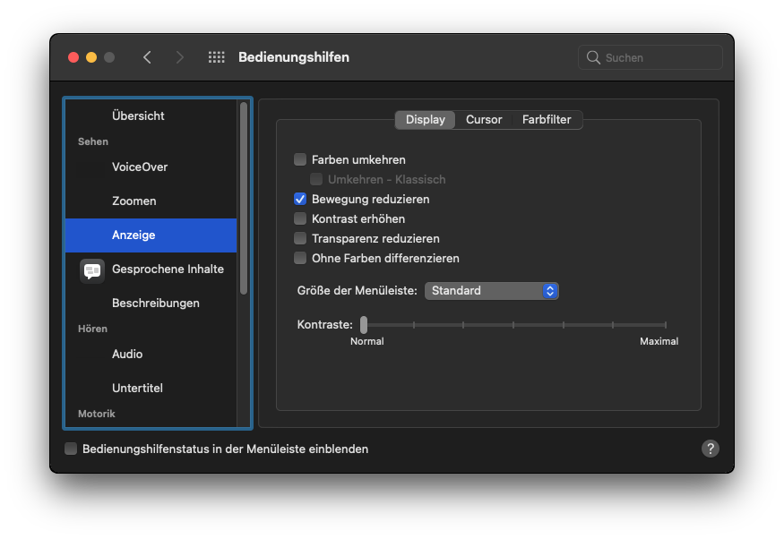
Task: Click the sidebar scrollbar
Action: click(x=244, y=197)
